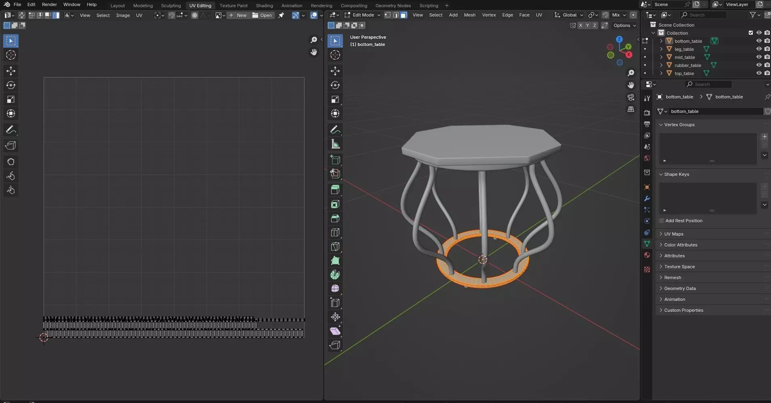Screen dimensions: 771x403
Task: Hide leg_table in viewport
Action: pos(759,49)
